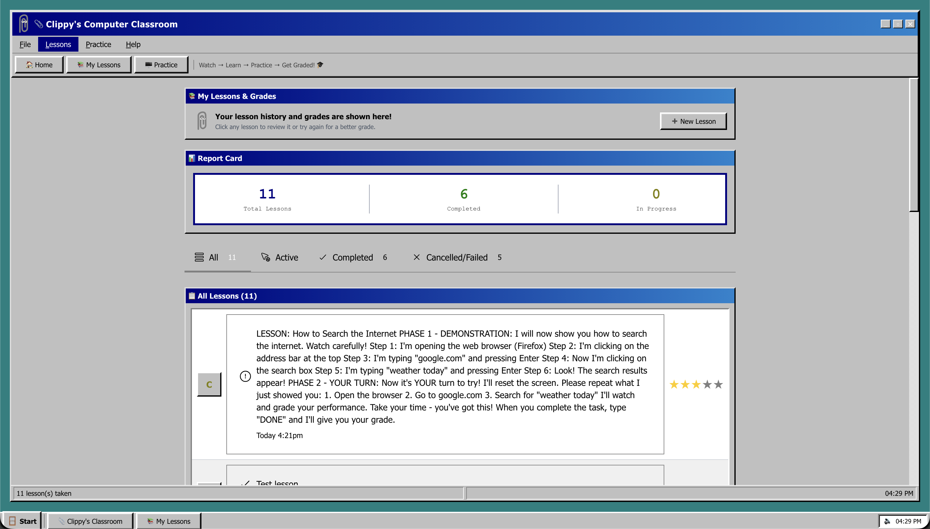Click the Clippy mascot beside lesson history text
Image resolution: width=930 pixels, height=529 pixels.
tap(202, 121)
